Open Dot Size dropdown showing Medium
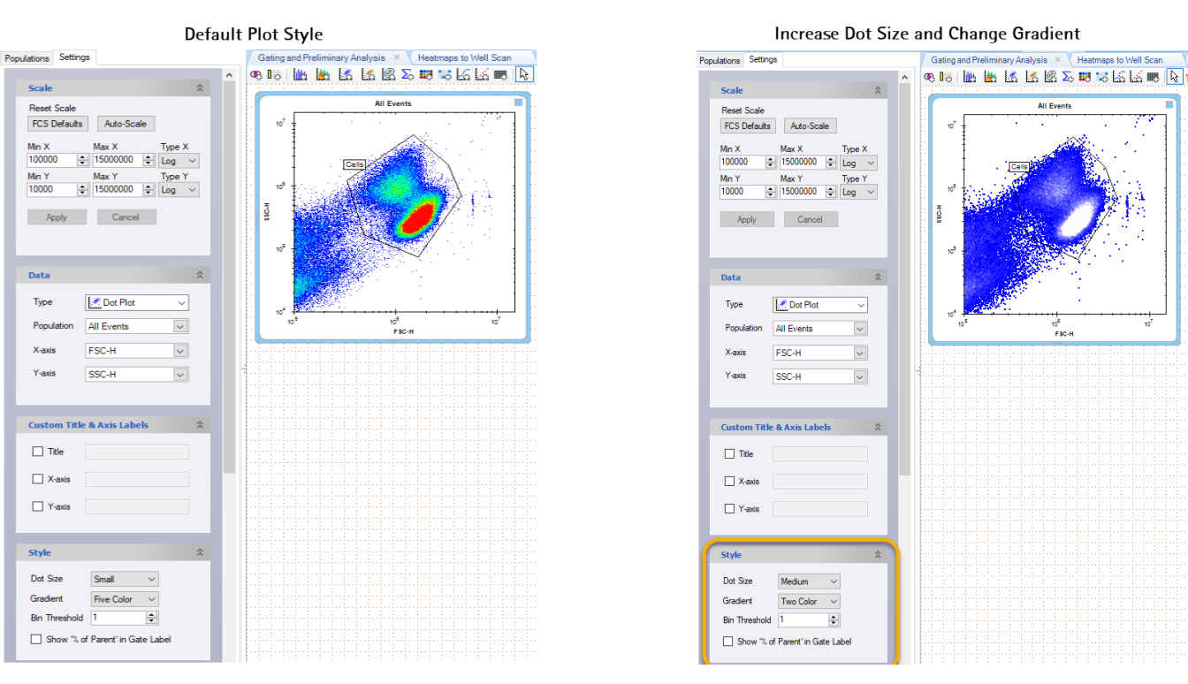1188x684 pixels. pos(809,581)
